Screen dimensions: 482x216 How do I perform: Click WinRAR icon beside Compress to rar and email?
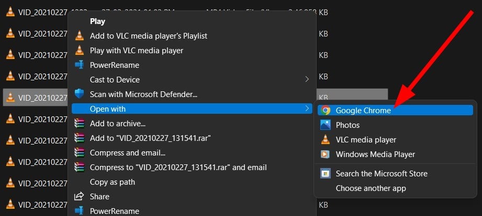coord(80,167)
